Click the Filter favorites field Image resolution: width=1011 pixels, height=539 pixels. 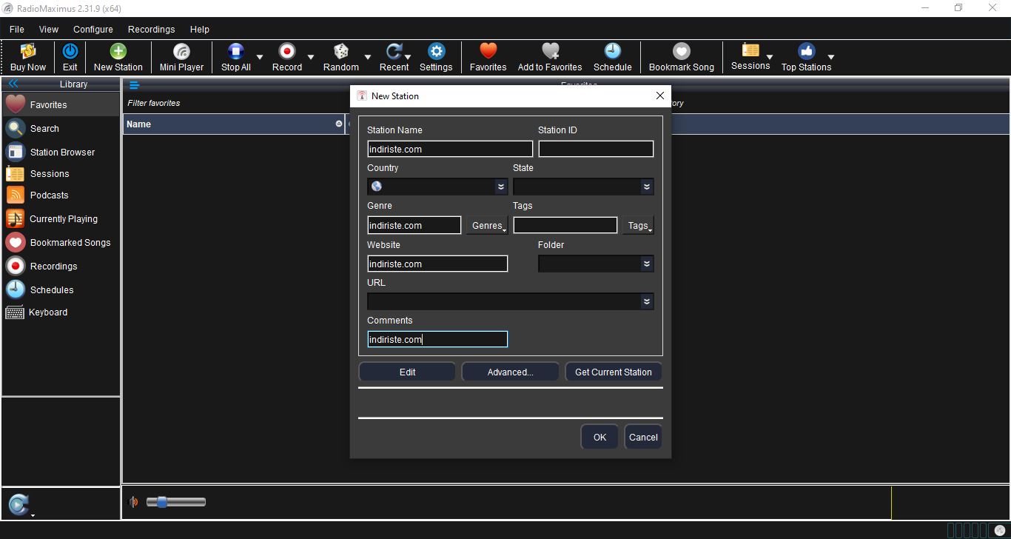(237, 103)
